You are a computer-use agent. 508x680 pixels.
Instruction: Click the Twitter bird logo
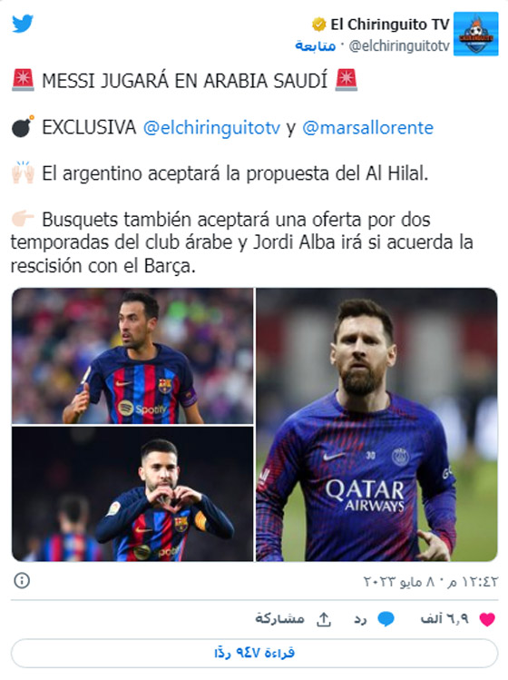(x=23, y=24)
